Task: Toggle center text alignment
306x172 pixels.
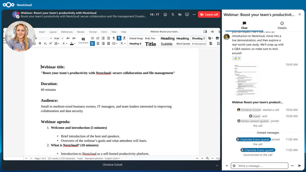Action: click(x=97, y=43)
